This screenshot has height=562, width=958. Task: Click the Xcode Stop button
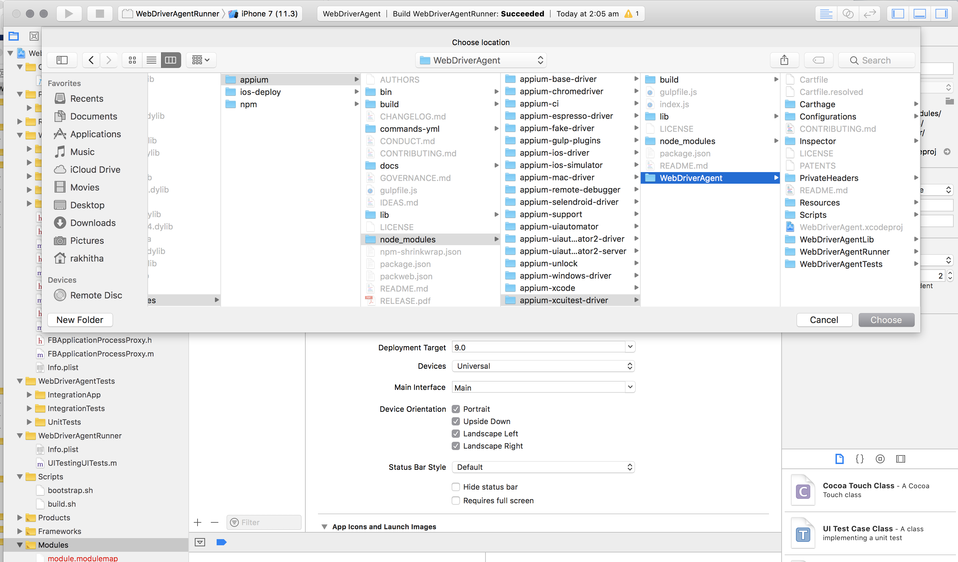100,14
